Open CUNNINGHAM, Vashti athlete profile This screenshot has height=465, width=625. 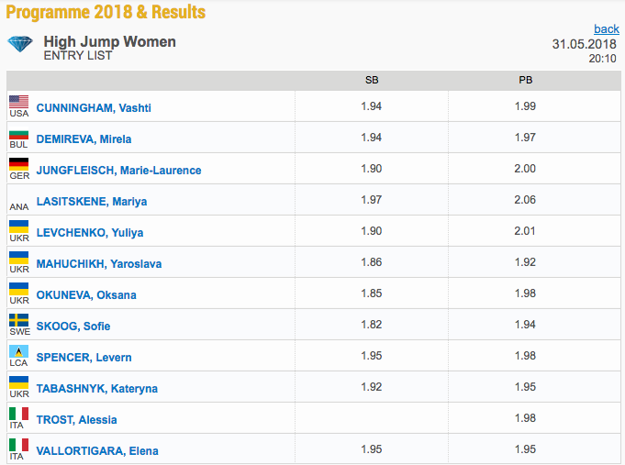point(94,108)
